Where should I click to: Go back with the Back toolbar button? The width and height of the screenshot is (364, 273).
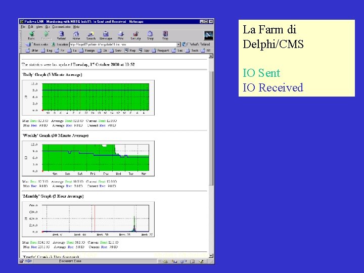[31, 35]
